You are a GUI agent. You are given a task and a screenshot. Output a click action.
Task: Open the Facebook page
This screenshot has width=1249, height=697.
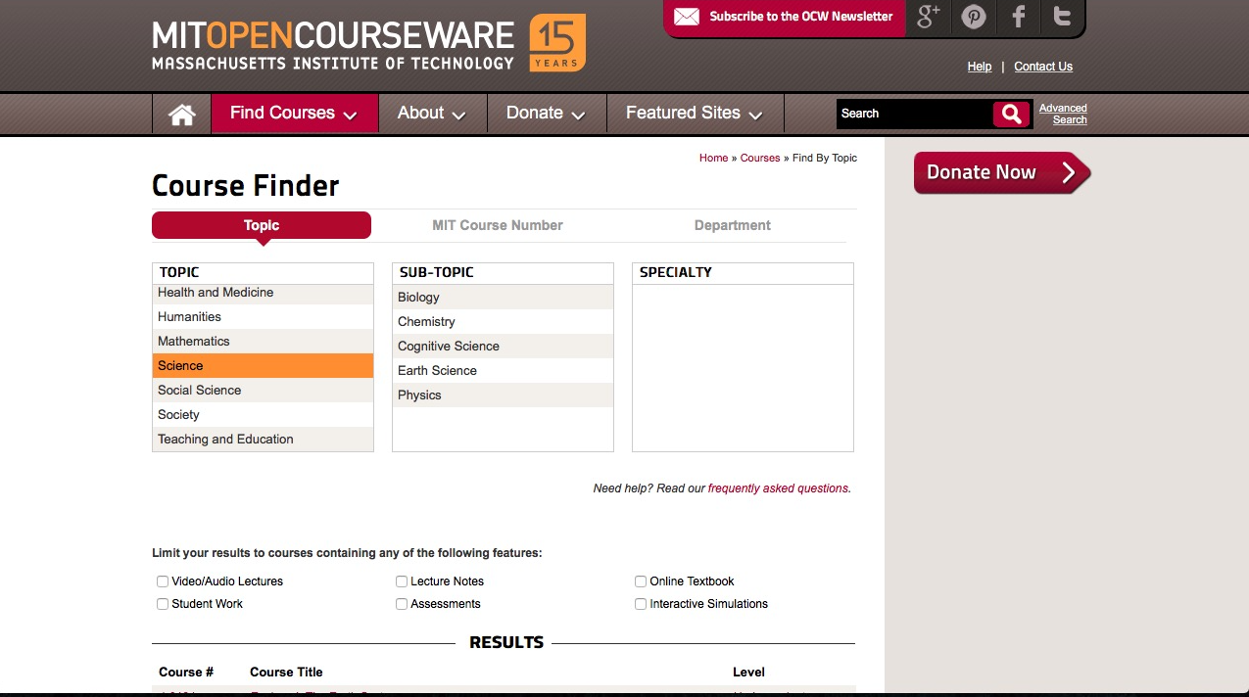click(1019, 17)
